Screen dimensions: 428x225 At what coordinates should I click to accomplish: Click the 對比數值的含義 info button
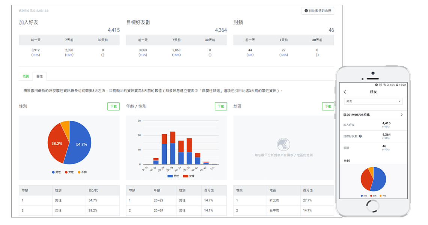pyautogui.click(x=318, y=11)
